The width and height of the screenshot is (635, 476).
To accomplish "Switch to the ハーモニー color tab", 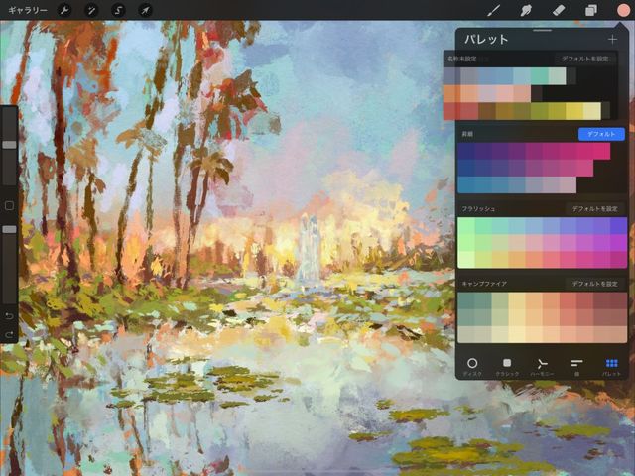I will pyautogui.click(x=542, y=367).
